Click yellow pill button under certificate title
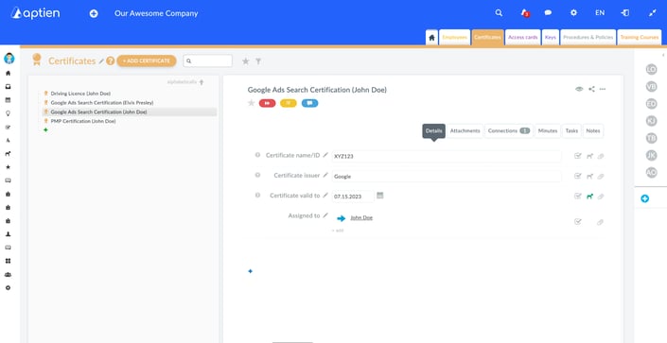The height and width of the screenshot is (343, 667). (x=289, y=103)
